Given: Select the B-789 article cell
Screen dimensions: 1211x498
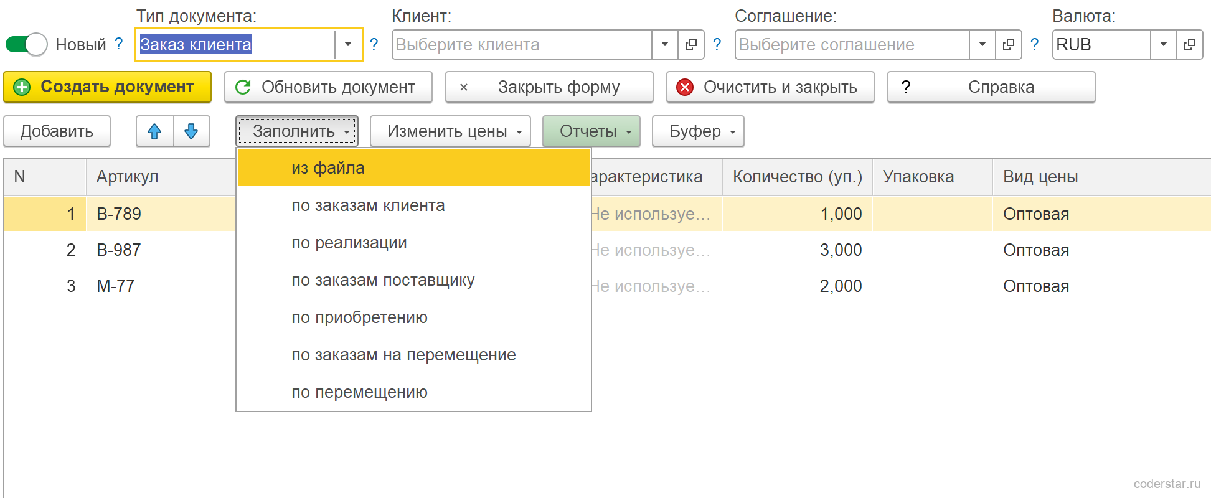Looking at the screenshot, I should pos(161,214).
